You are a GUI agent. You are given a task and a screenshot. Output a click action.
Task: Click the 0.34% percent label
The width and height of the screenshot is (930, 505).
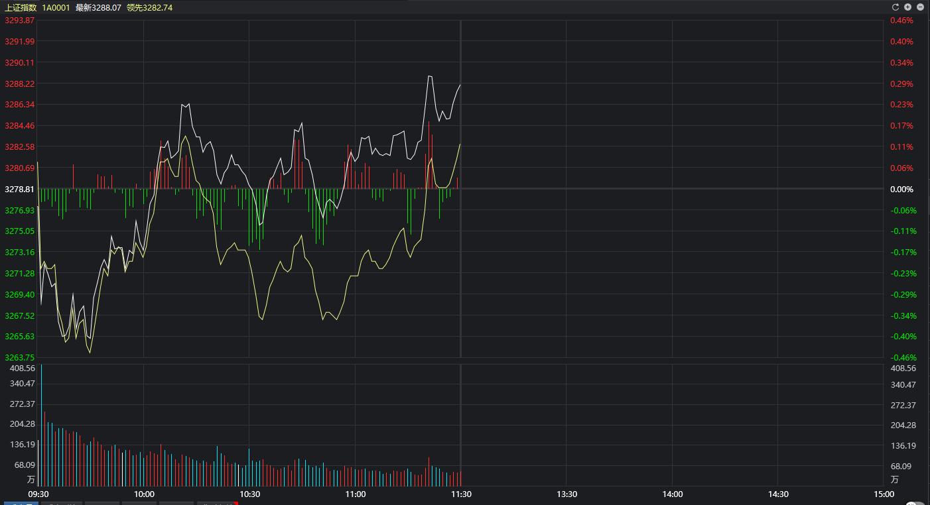point(902,63)
